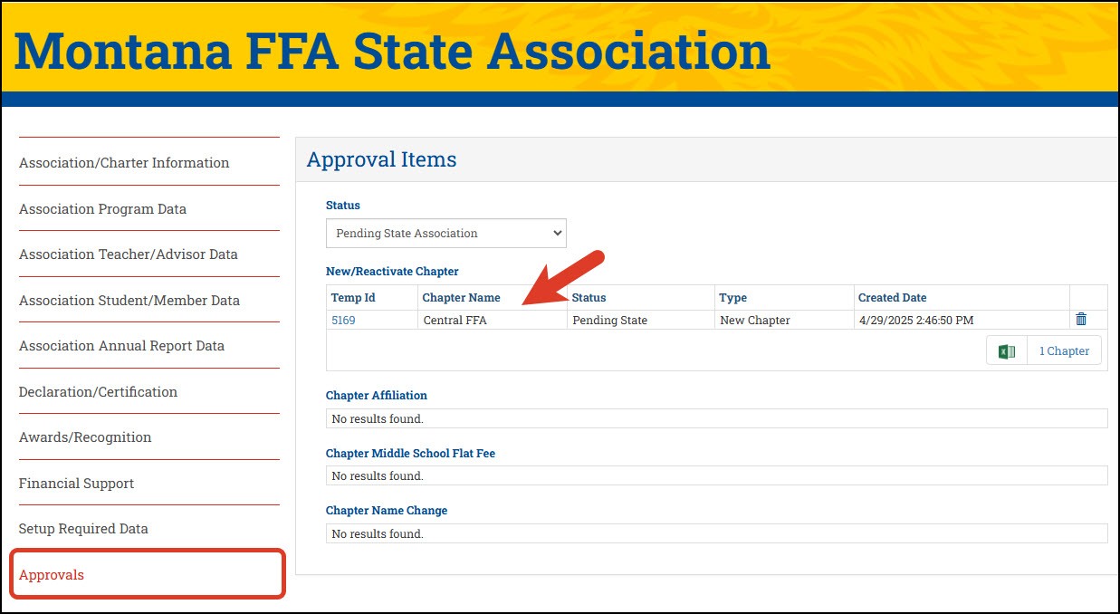Select Association Student/Member Data

(129, 301)
